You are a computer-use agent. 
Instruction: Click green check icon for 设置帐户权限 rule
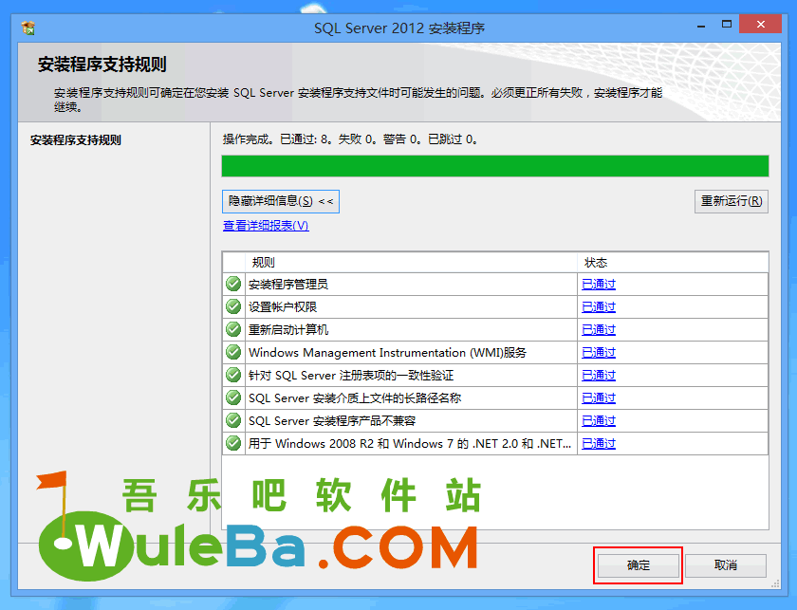(233, 306)
